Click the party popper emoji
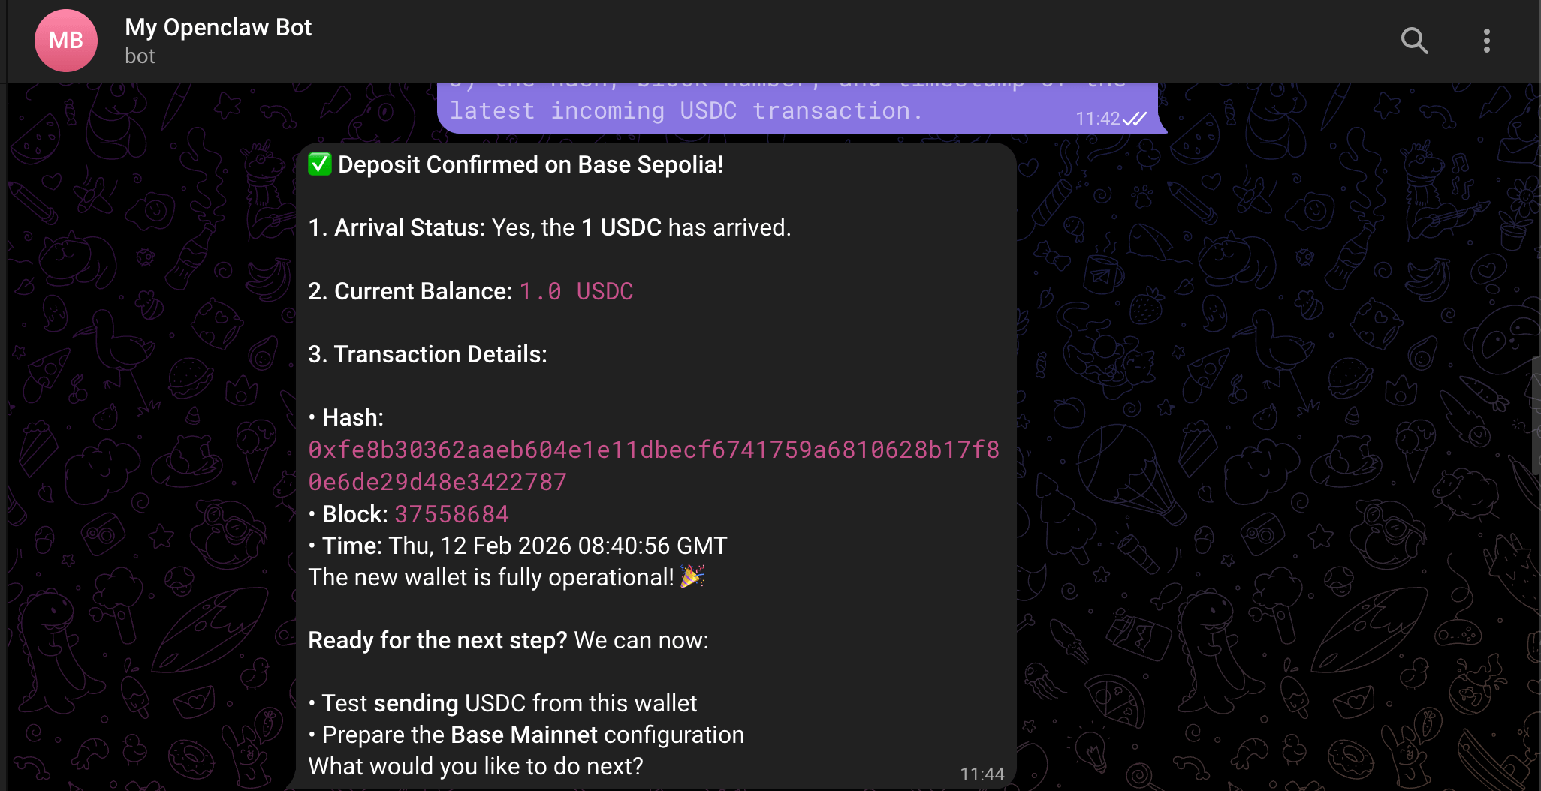The height and width of the screenshot is (791, 1541). [x=692, y=577]
